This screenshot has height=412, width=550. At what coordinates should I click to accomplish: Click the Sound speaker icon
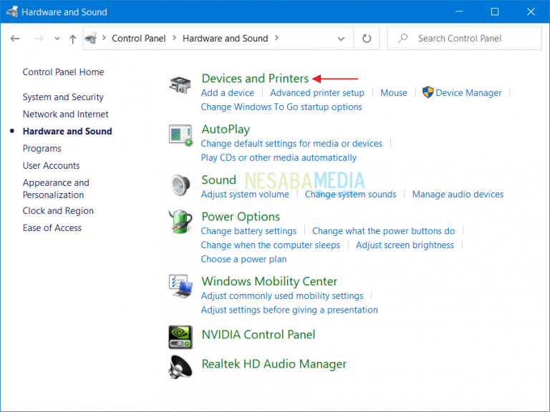[x=180, y=185]
